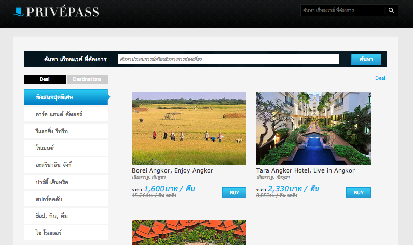Open the Borei Angkor rice field thumbnail
Image resolution: width=413 pixels, height=245 pixels.
coord(189,128)
